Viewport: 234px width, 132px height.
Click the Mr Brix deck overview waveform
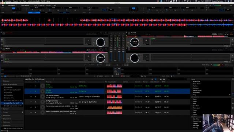(54, 52)
